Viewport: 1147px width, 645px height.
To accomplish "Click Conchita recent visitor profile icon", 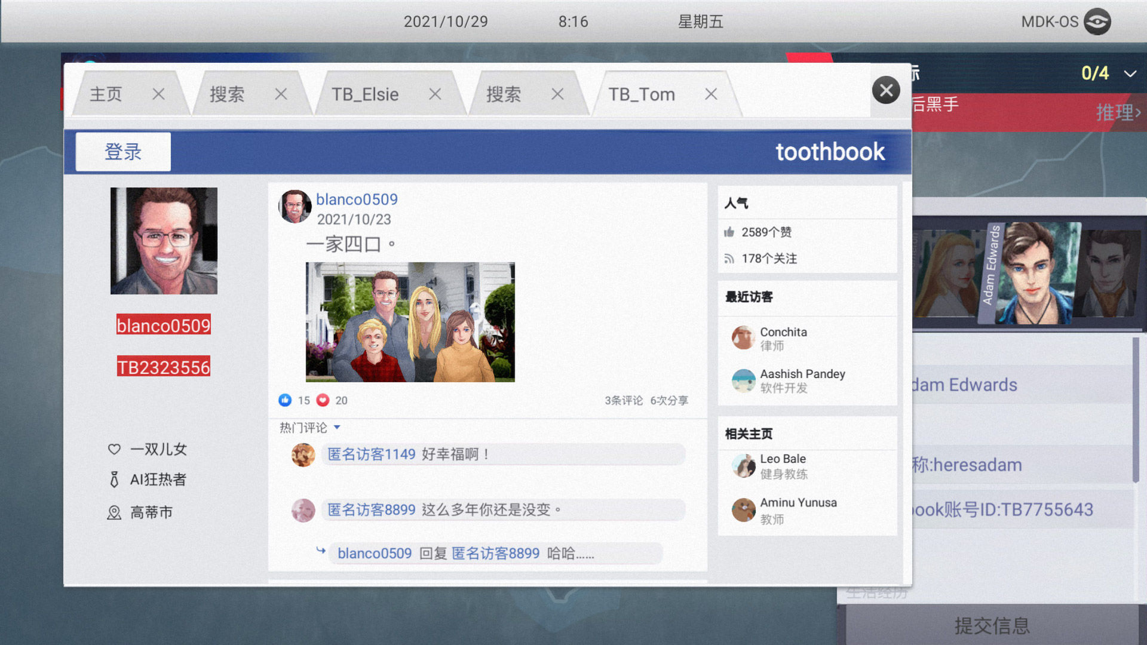I will pyautogui.click(x=741, y=338).
